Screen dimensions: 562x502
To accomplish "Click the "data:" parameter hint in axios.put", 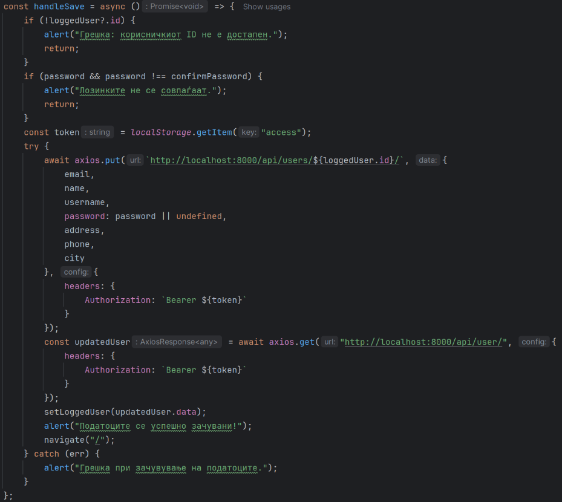I will (x=428, y=160).
